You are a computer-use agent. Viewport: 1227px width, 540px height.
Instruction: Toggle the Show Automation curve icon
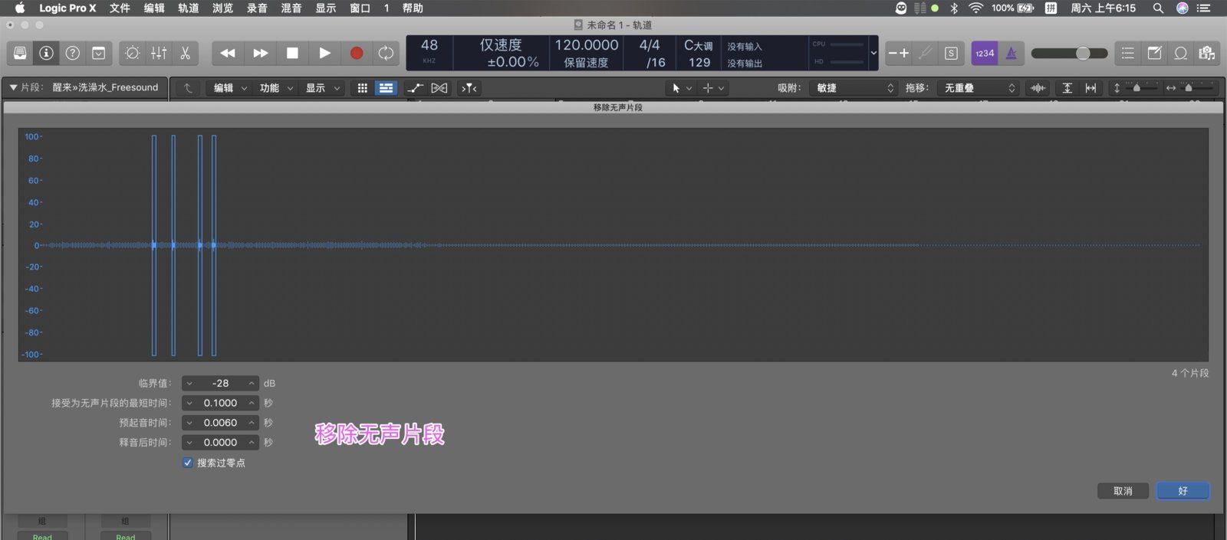point(415,88)
